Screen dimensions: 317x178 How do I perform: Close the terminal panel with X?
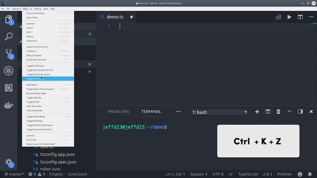click(311, 112)
